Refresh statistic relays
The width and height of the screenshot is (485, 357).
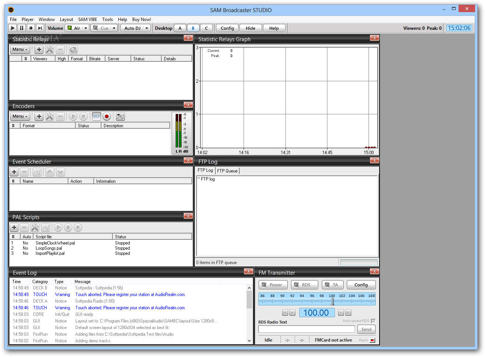pyautogui.click(x=73, y=50)
